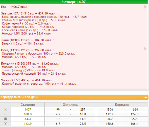
Task: Open the Ланч (10:00) meal heading
Action: (27, 40)
